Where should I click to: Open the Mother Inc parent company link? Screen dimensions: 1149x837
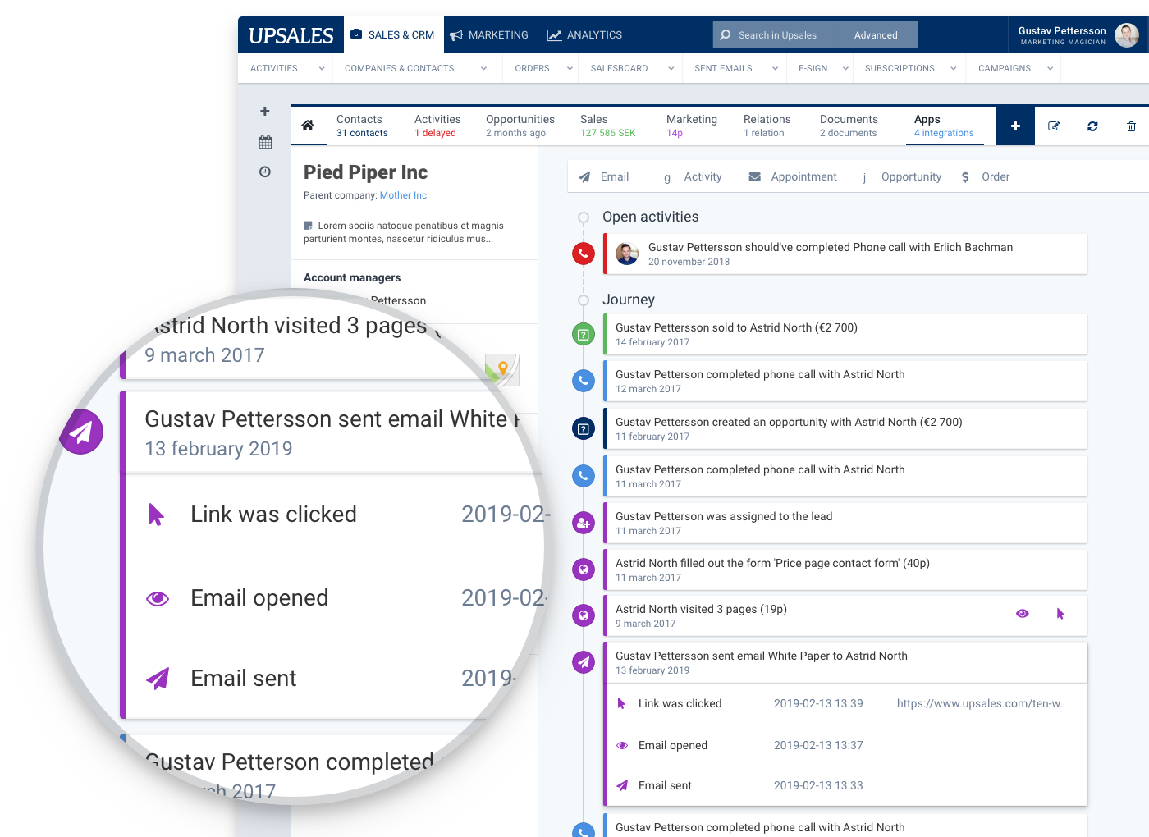[x=403, y=195]
